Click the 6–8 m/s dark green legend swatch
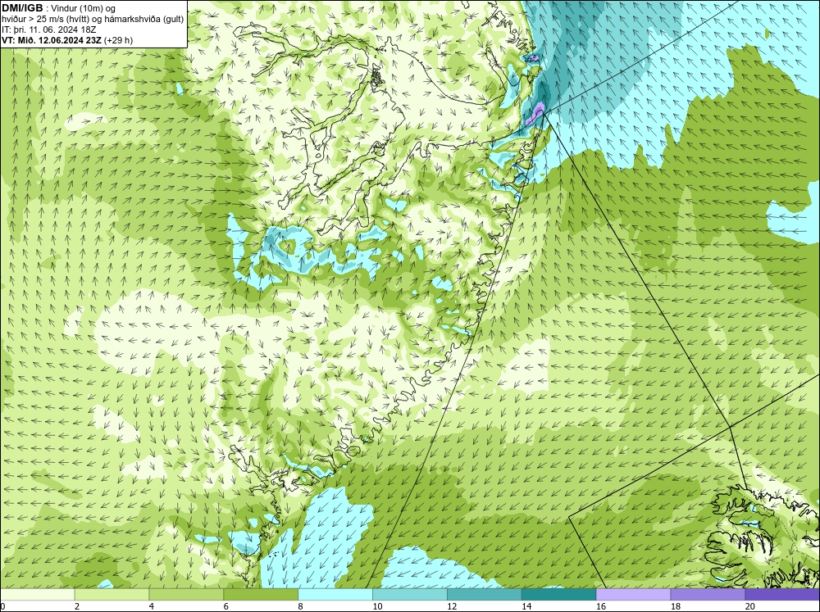The height and width of the screenshot is (612, 820). [261, 595]
